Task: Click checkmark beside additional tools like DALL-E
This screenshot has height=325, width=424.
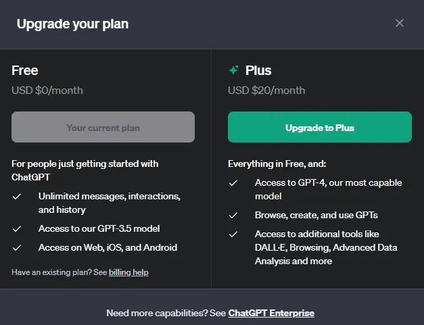Action: coord(233,234)
